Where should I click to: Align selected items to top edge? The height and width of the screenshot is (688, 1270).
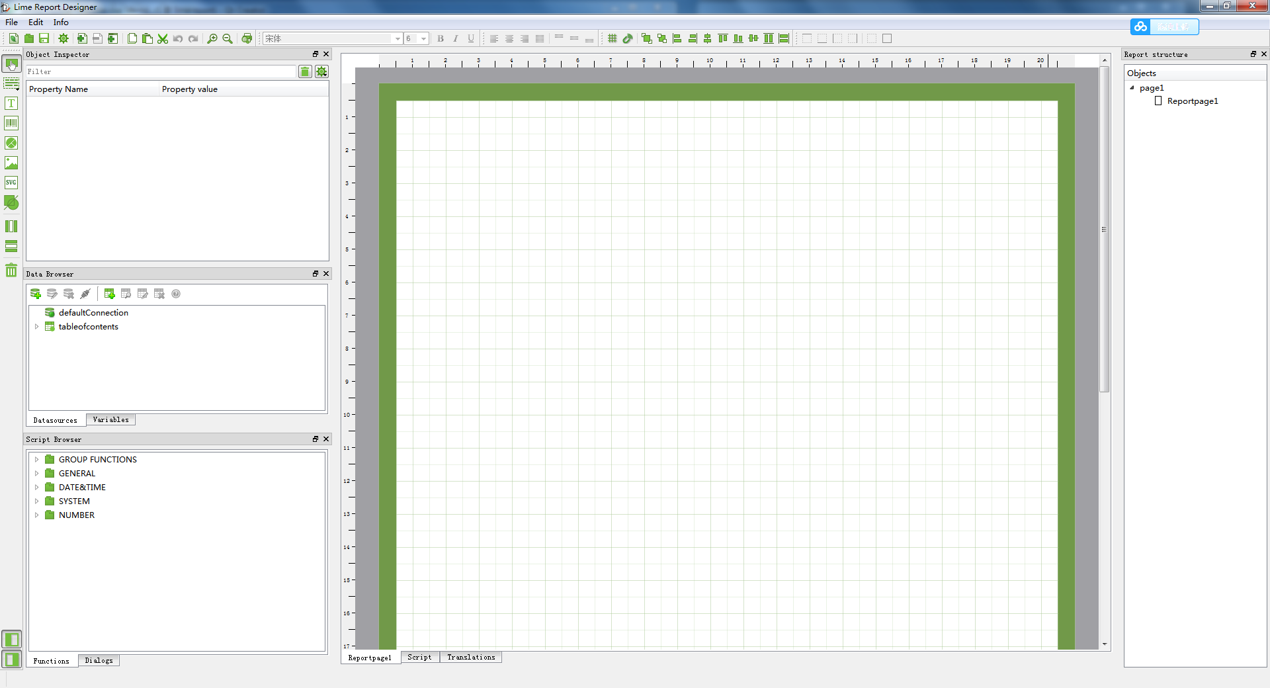(723, 38)
